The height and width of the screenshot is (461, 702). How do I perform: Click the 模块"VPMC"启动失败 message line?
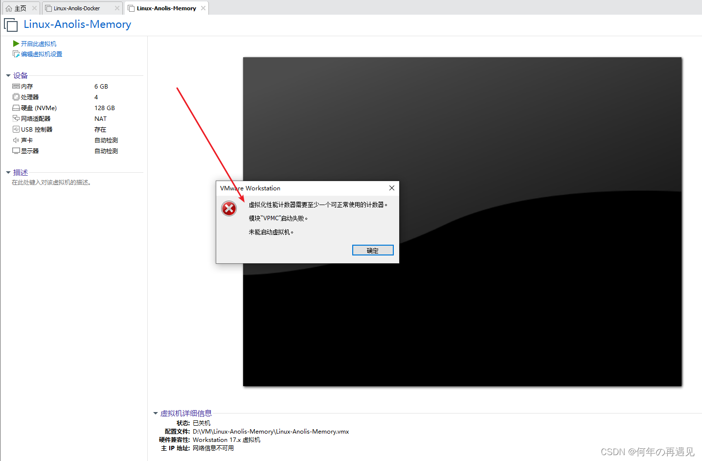click(x=278, y=218)
